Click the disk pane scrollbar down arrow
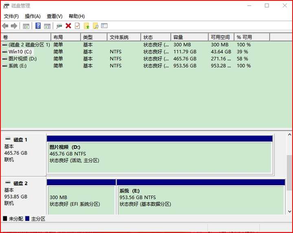Image resolution: width=293 pixels, height=233 pixels. tap(289, 211)
